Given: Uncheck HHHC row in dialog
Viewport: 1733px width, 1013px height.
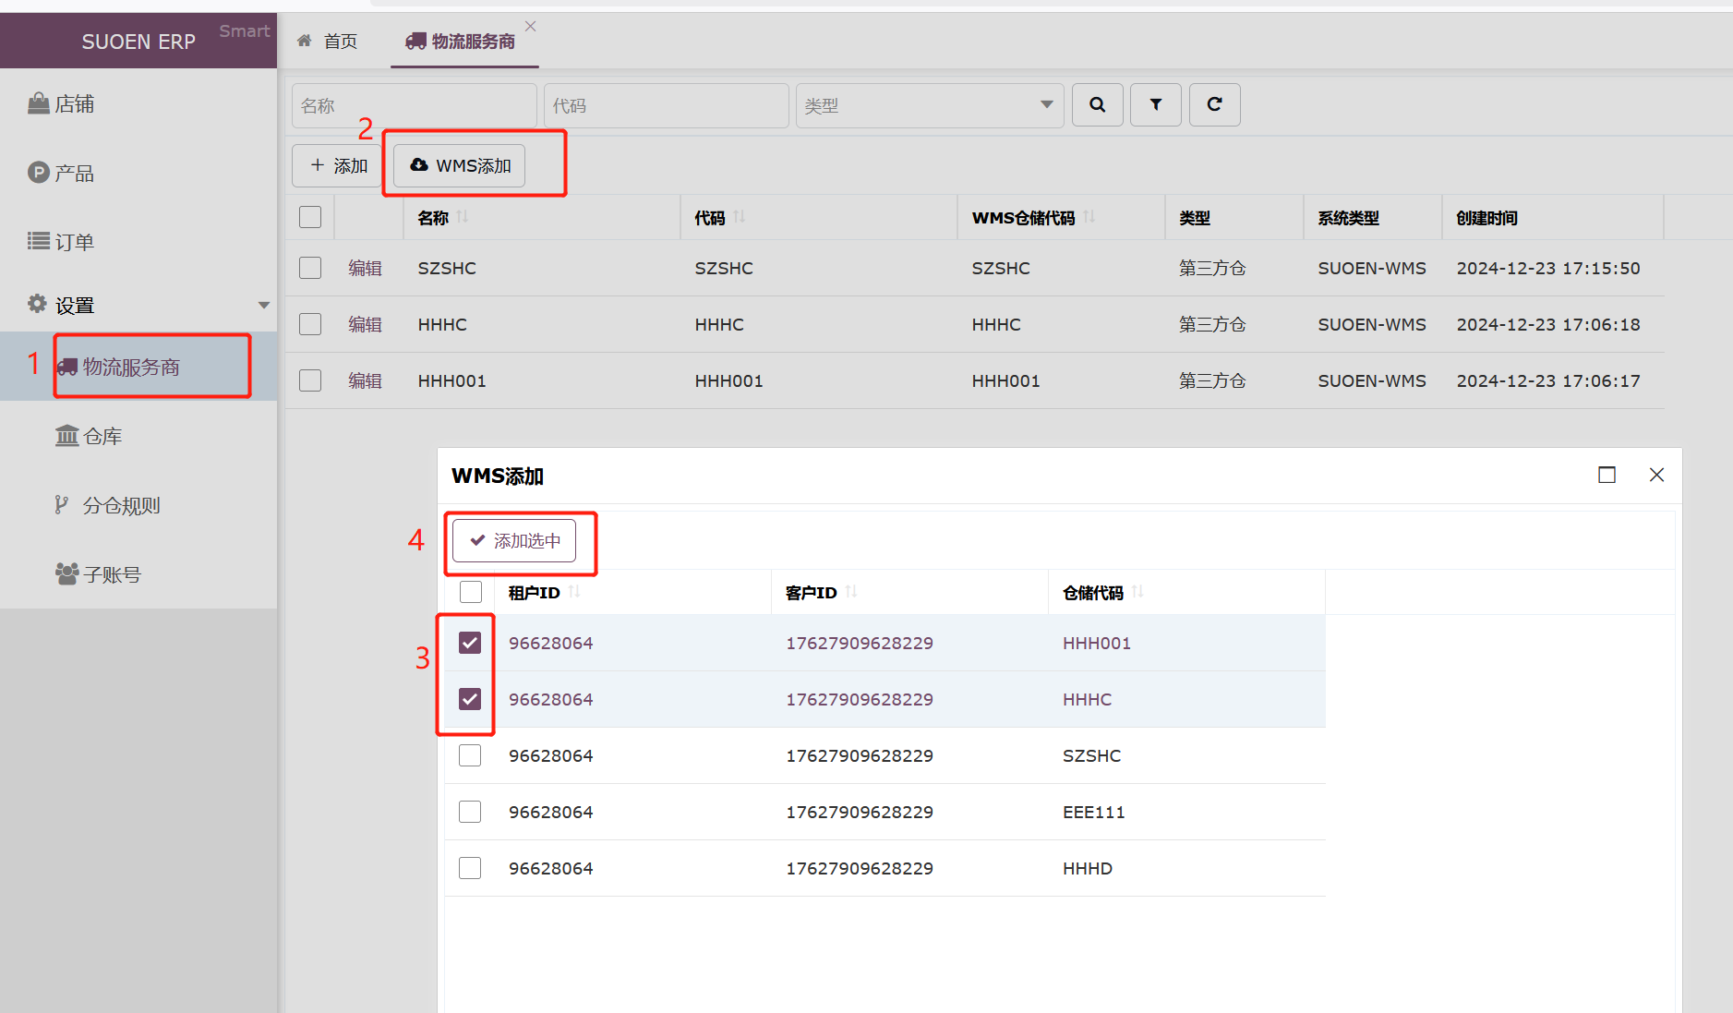Looking at the screenshot, I should click(470, 699).
